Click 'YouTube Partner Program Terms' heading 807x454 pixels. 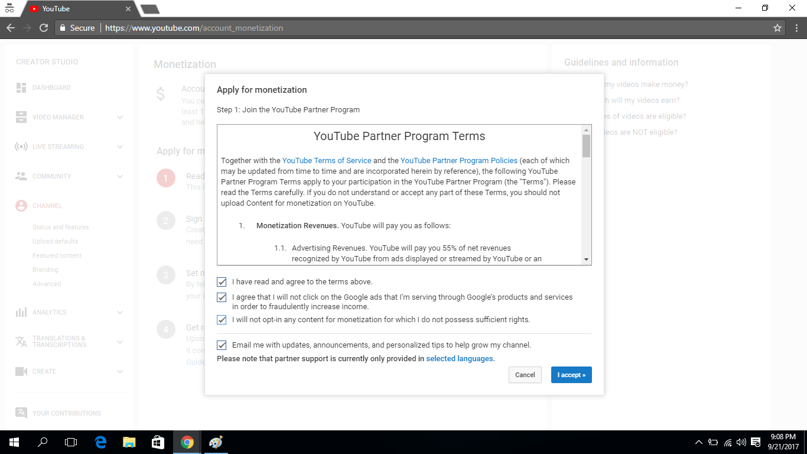(x=399, y=136)
